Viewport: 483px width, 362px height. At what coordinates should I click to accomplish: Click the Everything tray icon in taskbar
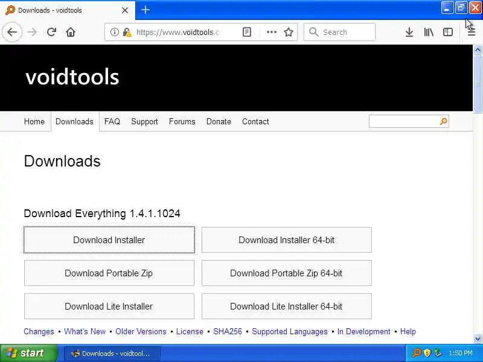tap(416, 353)
